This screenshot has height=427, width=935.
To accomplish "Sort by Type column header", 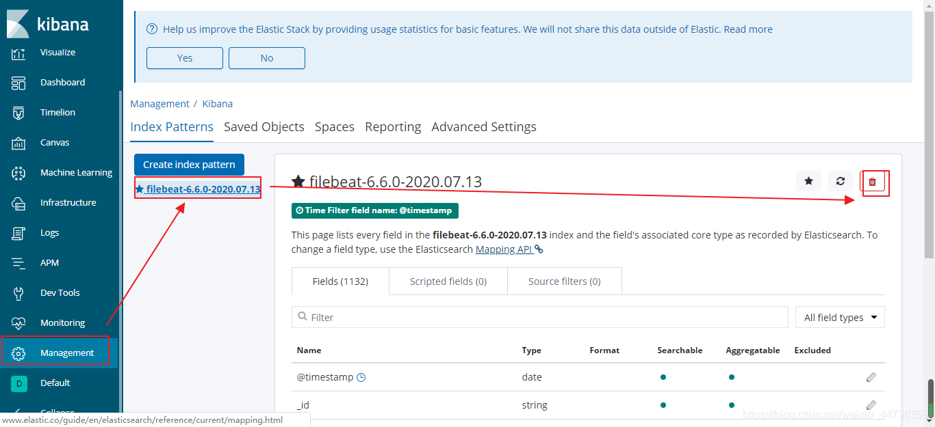I will coord(531,350).
